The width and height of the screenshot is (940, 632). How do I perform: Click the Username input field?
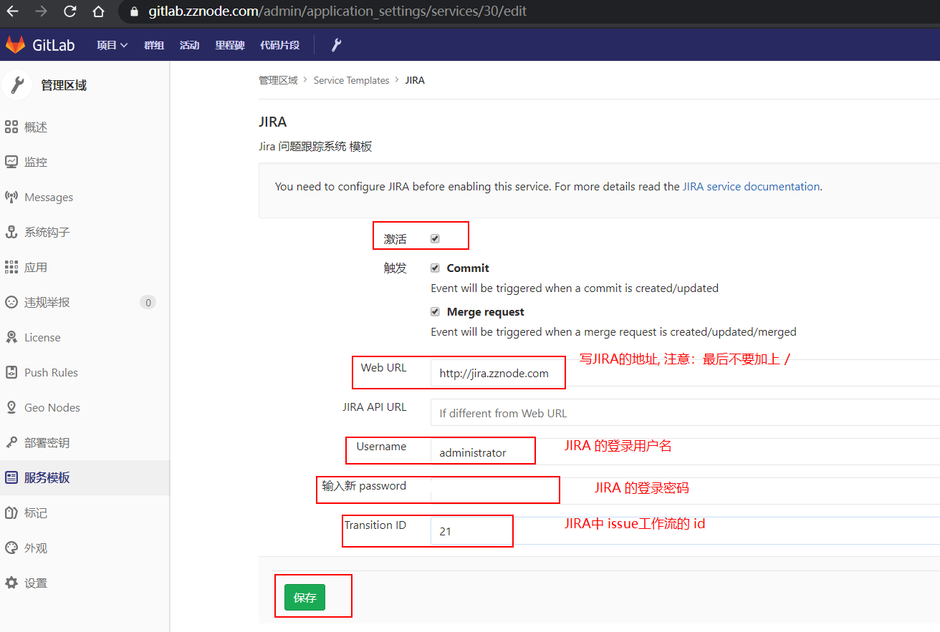(x=685, y=452)
